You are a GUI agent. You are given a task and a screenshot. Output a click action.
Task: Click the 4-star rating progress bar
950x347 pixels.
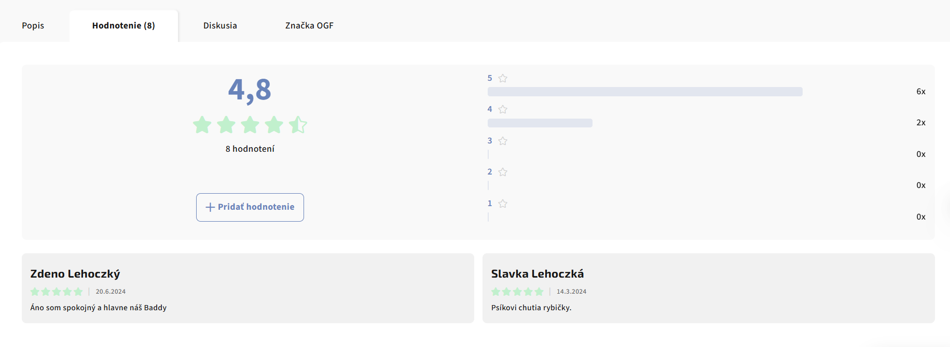pyautogui.click(x=540, y=123)
